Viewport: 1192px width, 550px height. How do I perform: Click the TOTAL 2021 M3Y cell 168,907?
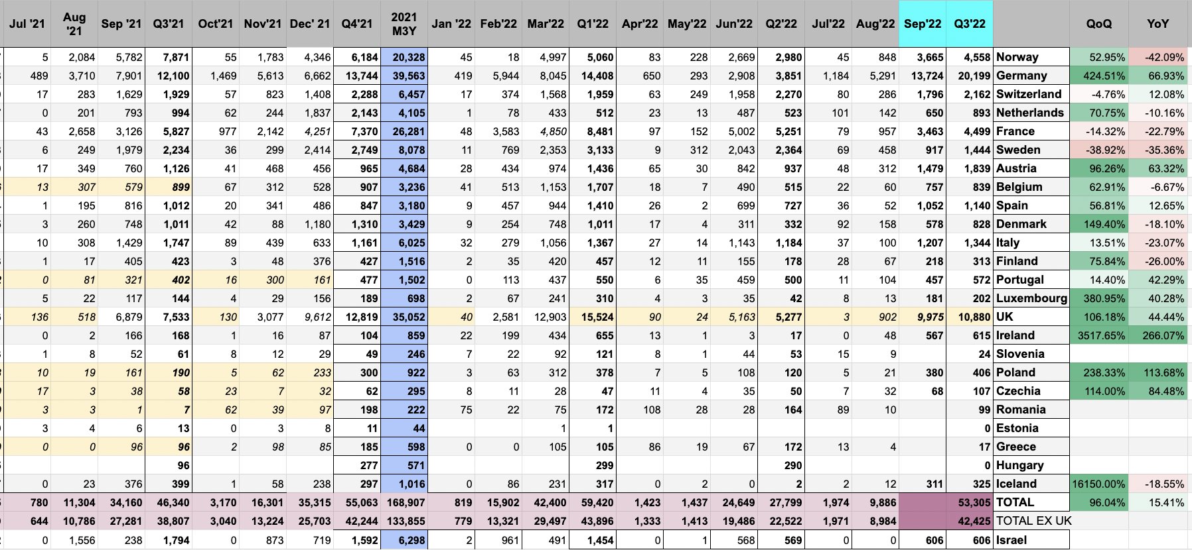[404, 502]
